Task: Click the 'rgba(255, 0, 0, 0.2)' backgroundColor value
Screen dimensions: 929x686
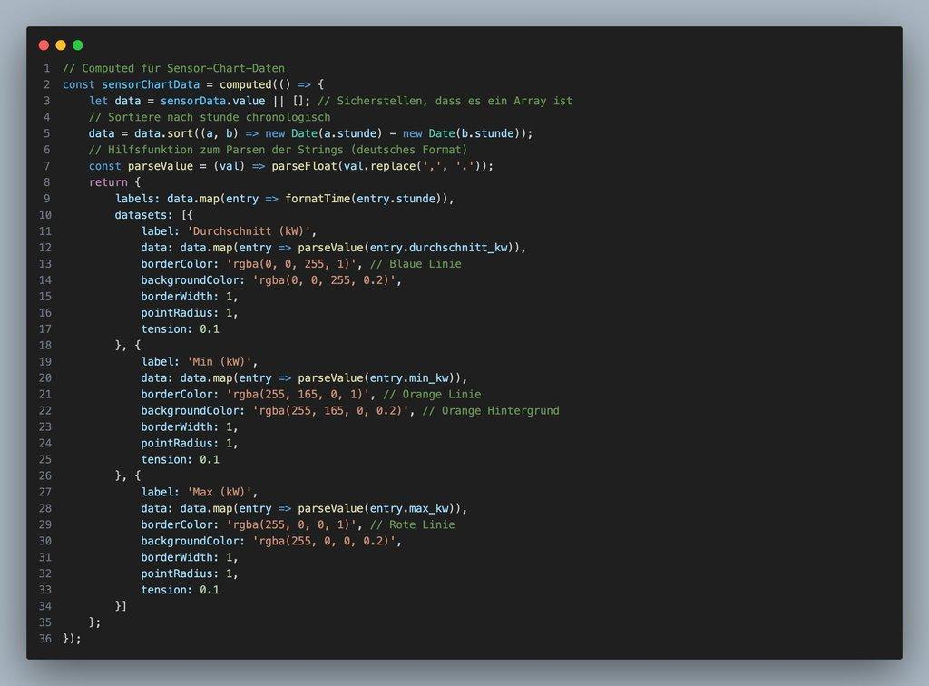Action: pyautogui.click(x=325, y=542)
